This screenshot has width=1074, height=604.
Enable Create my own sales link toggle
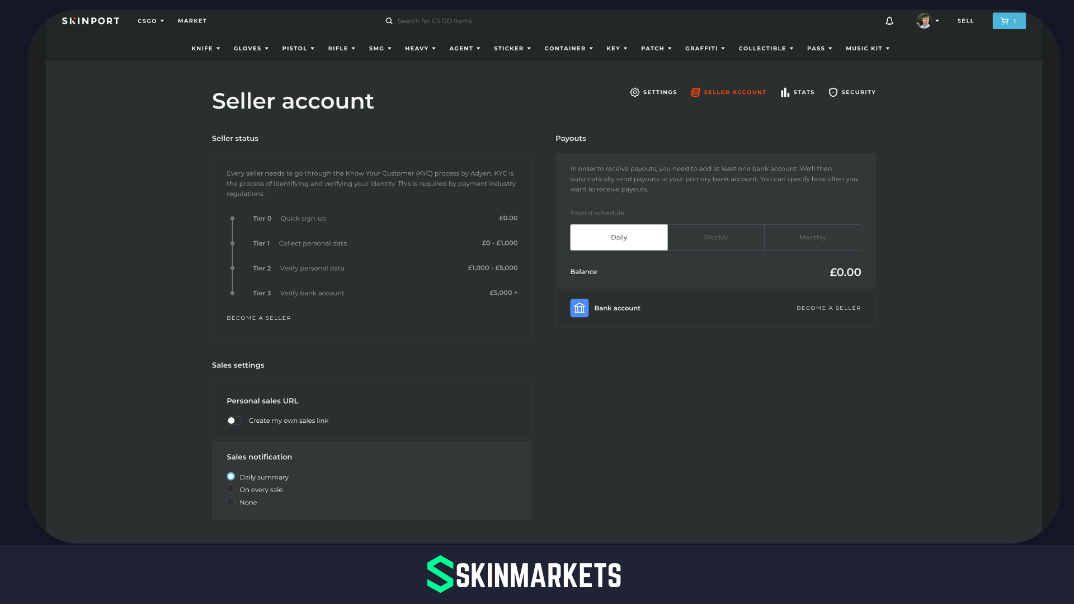[234, 420]
